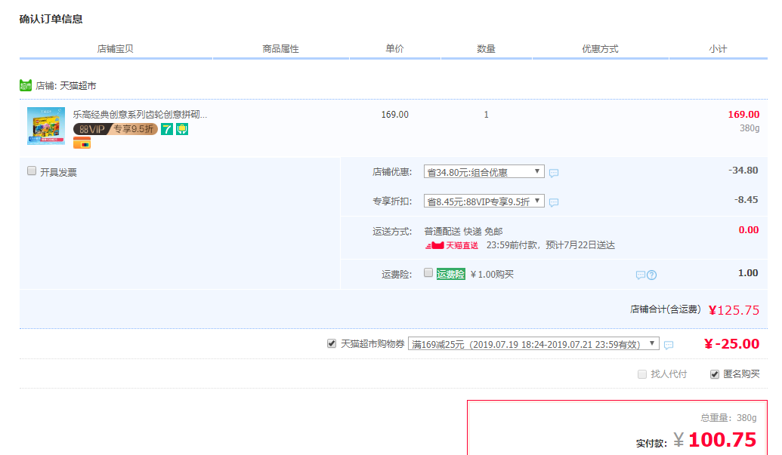This screenshot has width=782, height=455.
Task: Click the green shield guarantee badge
Action: pos(182,130)
